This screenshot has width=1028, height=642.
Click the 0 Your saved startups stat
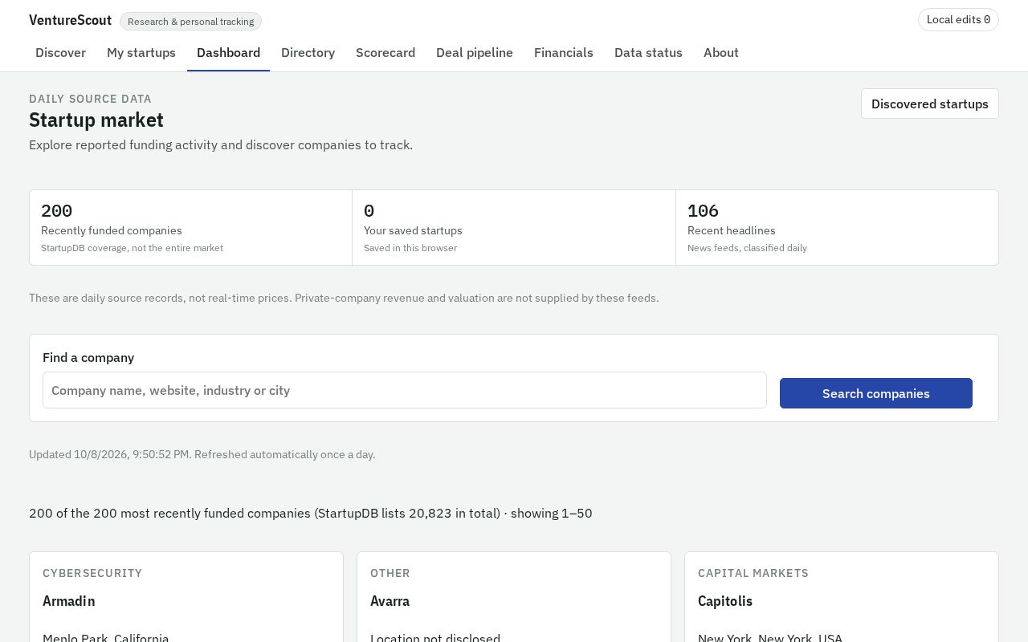[x=514, y=228]
